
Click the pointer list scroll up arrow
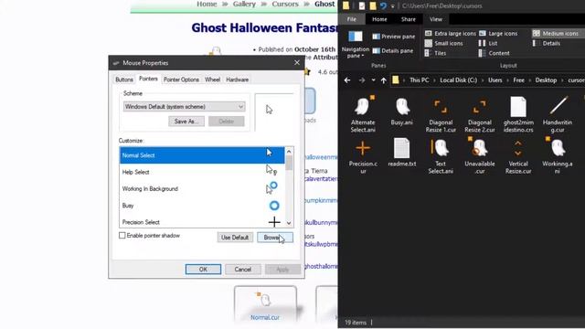point(289,152)
